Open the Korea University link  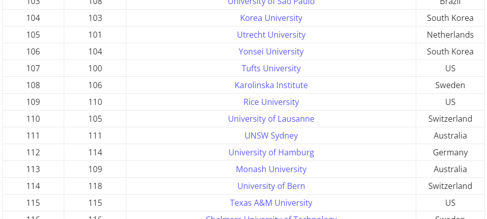[x=271, y=18]
